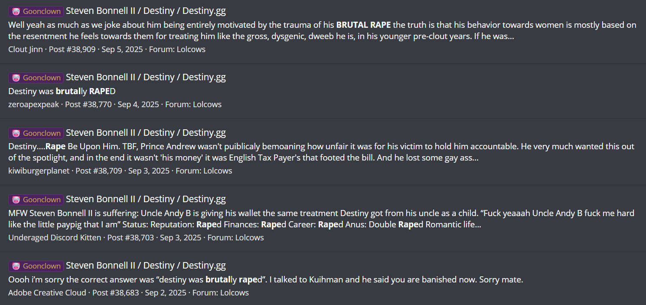
Task: Click the author name zeroapexpeak
Action: pyautogui.click(x=33, y=104)
